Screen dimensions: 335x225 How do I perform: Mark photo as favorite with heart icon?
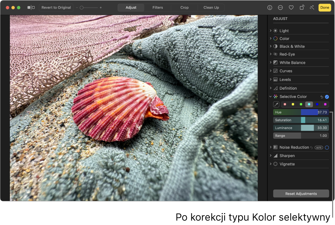click(x=291, y=8)
